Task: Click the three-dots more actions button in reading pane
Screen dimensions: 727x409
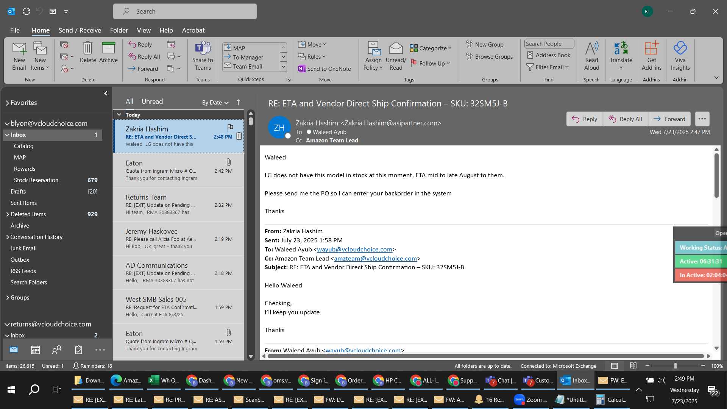Action: [x=702, y=119]
